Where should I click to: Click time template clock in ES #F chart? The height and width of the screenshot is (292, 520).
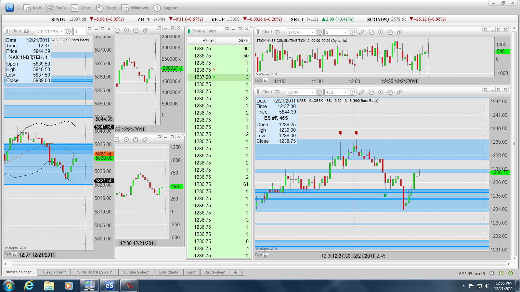(352, 92)
